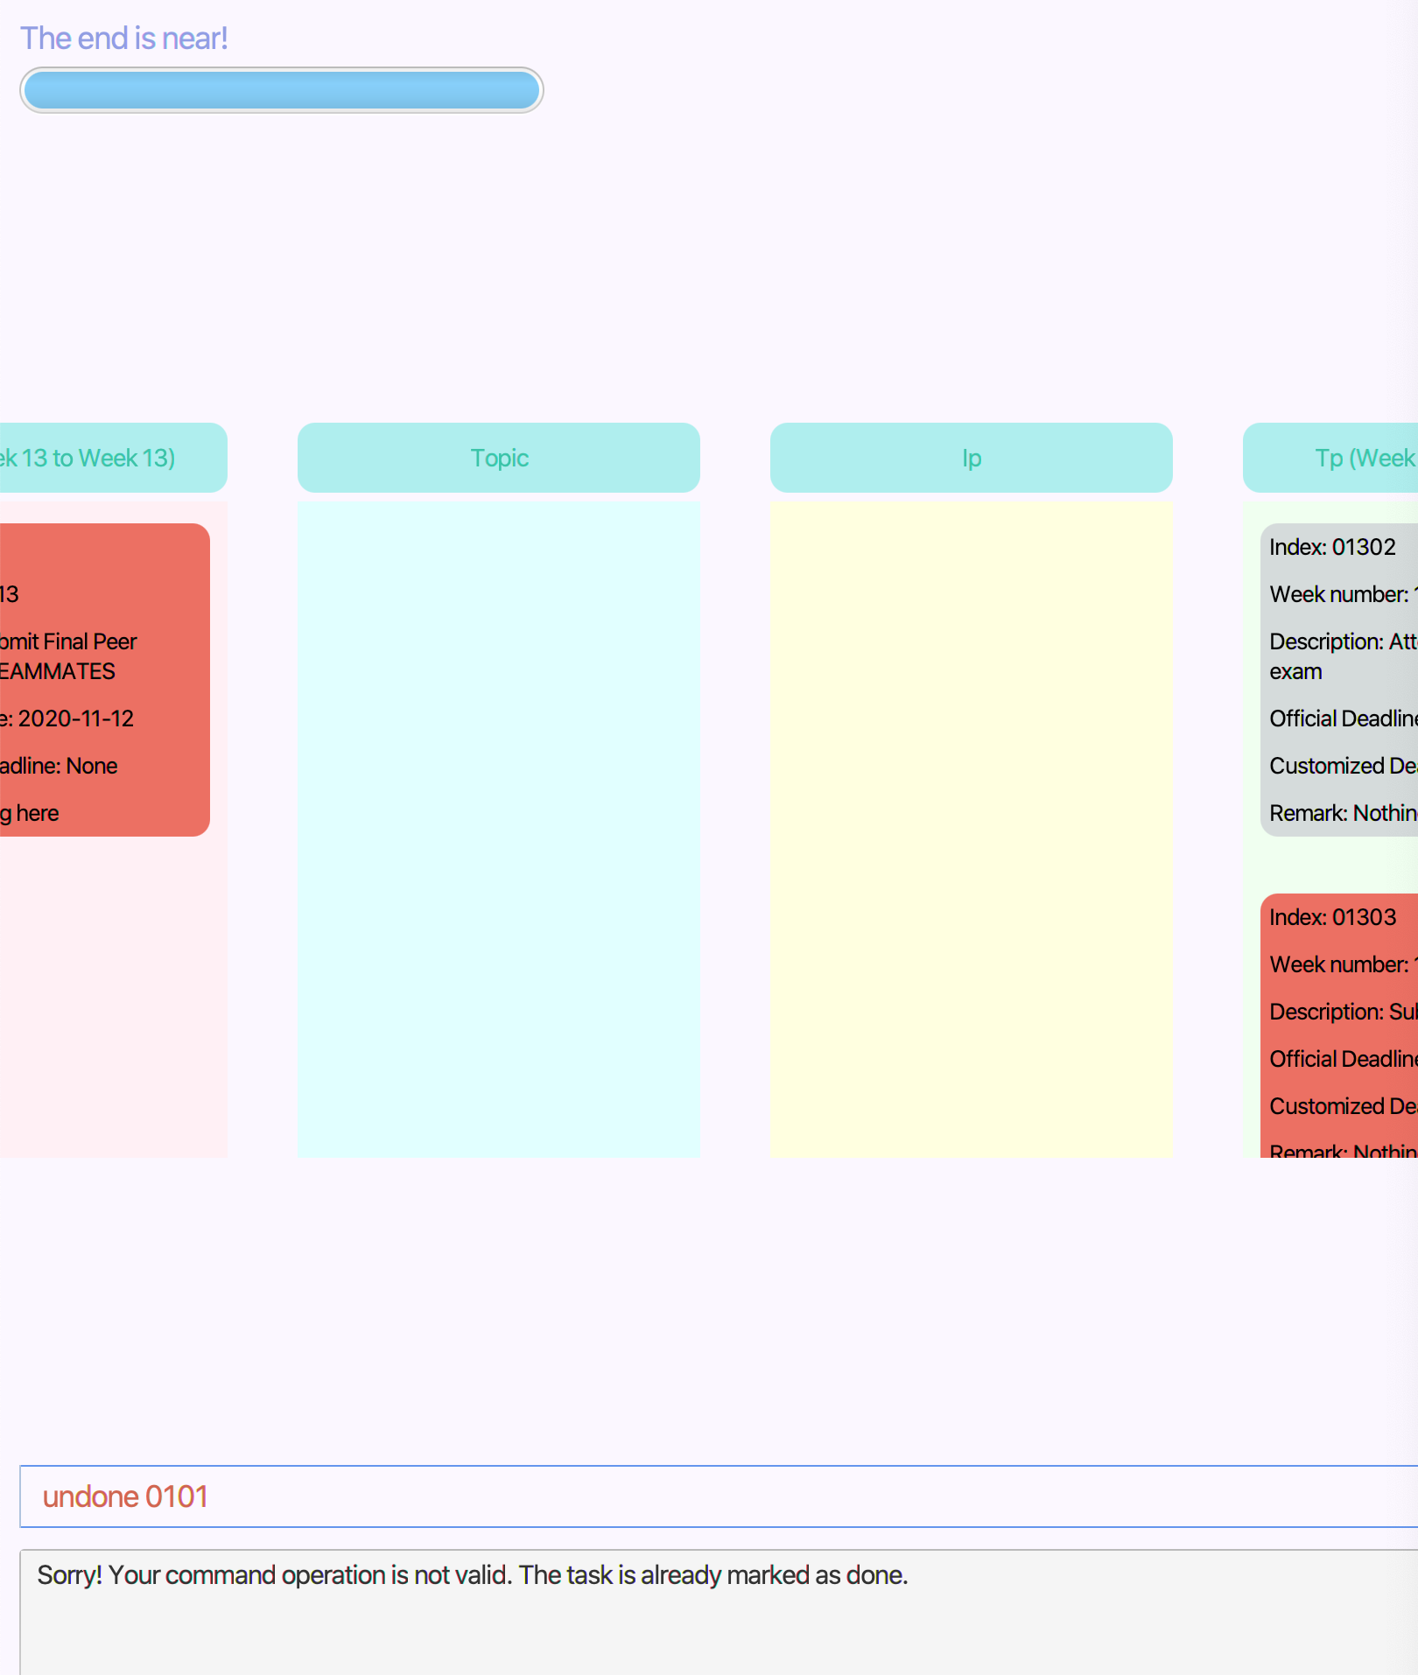
Task: Click 'Remark: Nothin' in the grey 01302 card
Action: pyautogui.click(x=1344, y=813)
